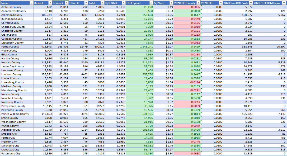Click Pittsylvania County's Trump value 23,751
This screenshot has height=156, width=287.
(x=60, y=106)
